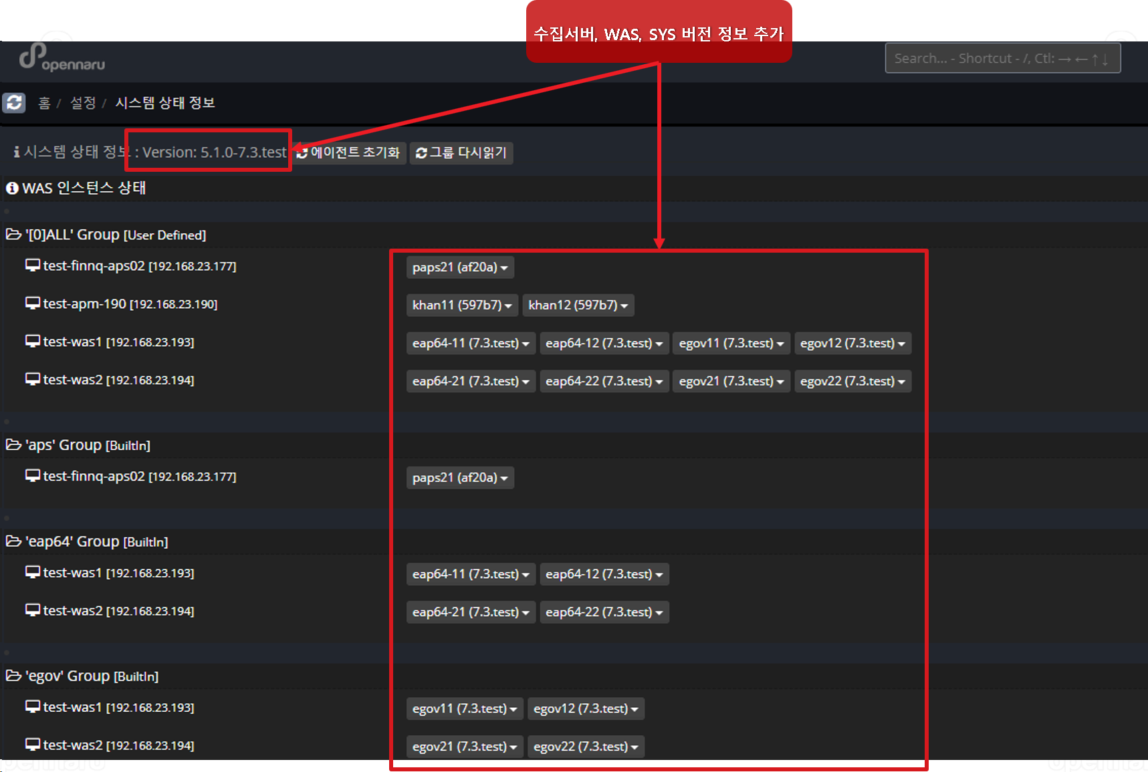Click the folder icon of 'egov' Group

(13, 675)
